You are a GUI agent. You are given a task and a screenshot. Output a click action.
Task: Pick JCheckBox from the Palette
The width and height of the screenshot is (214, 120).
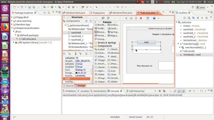click(100, 56)
